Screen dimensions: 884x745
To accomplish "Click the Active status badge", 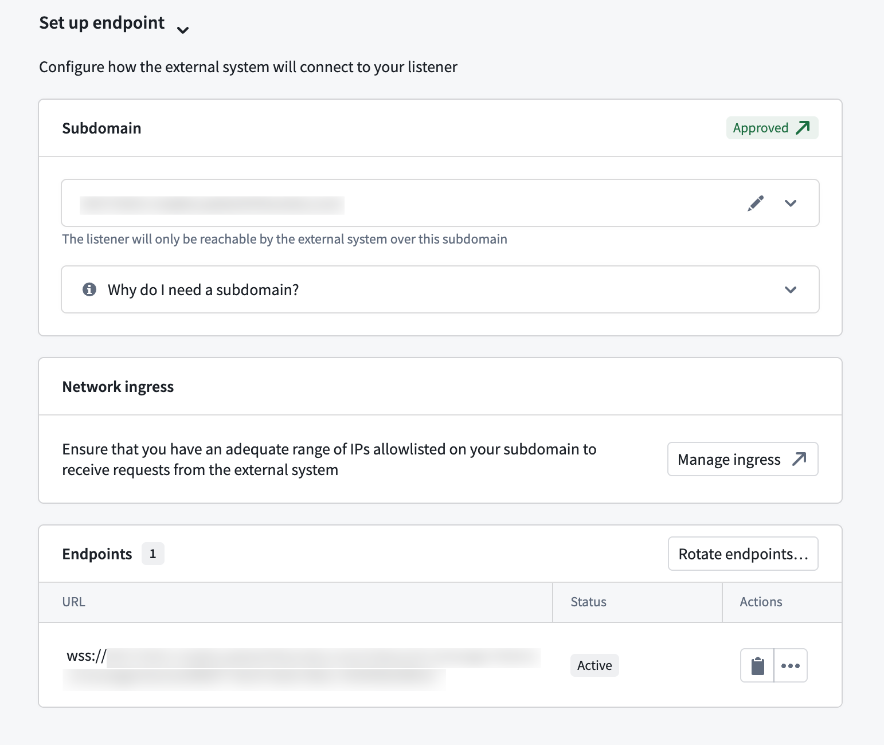I will (x=594, y=665).
